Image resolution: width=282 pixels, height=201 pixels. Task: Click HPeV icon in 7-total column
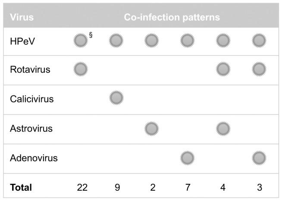[x=187, y=41]
